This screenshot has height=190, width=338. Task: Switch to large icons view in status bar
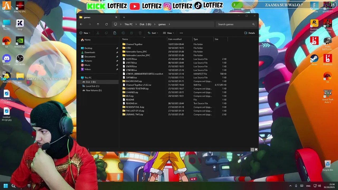click(256, 150)
